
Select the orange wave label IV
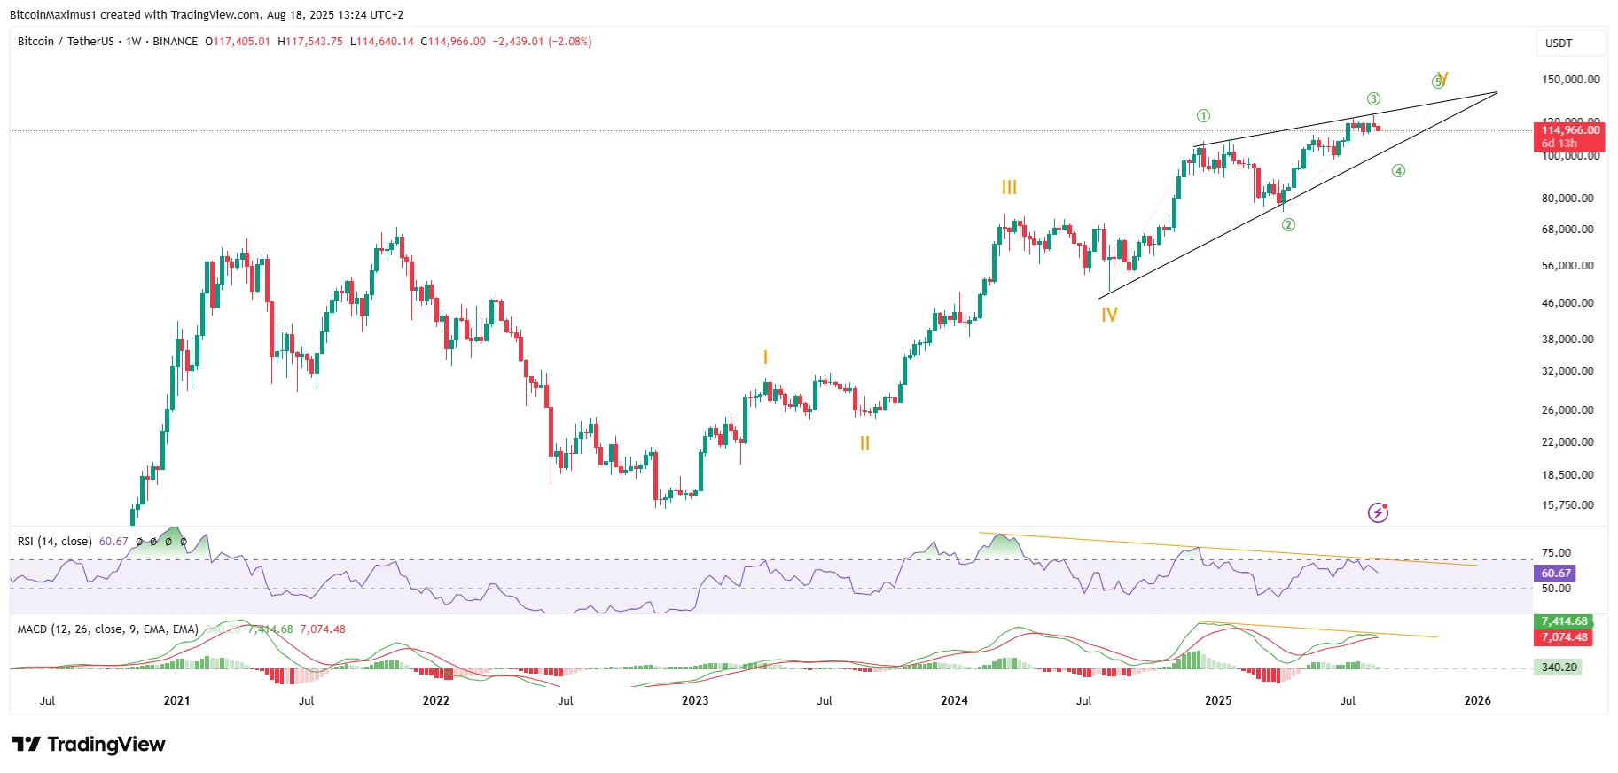point(1109,315)
